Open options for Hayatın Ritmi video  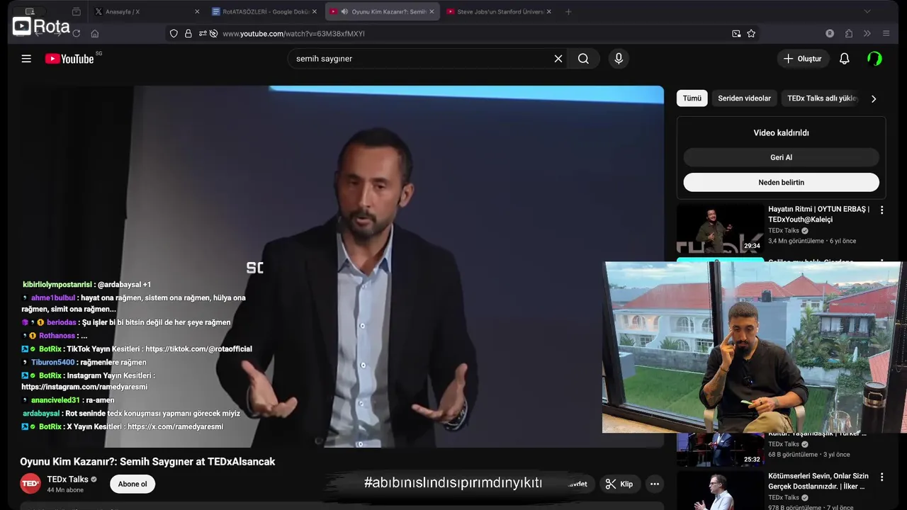(882, 210)
